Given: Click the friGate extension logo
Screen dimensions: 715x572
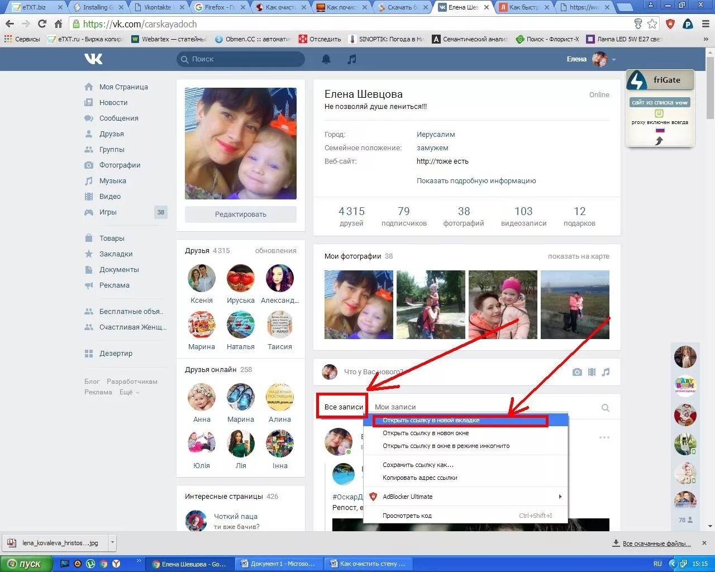Looking at the screenshot, I should tap(637, 80).
